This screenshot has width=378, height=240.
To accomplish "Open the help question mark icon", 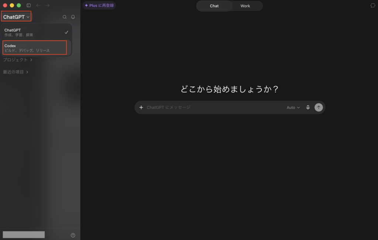I will tap(73, 235).
